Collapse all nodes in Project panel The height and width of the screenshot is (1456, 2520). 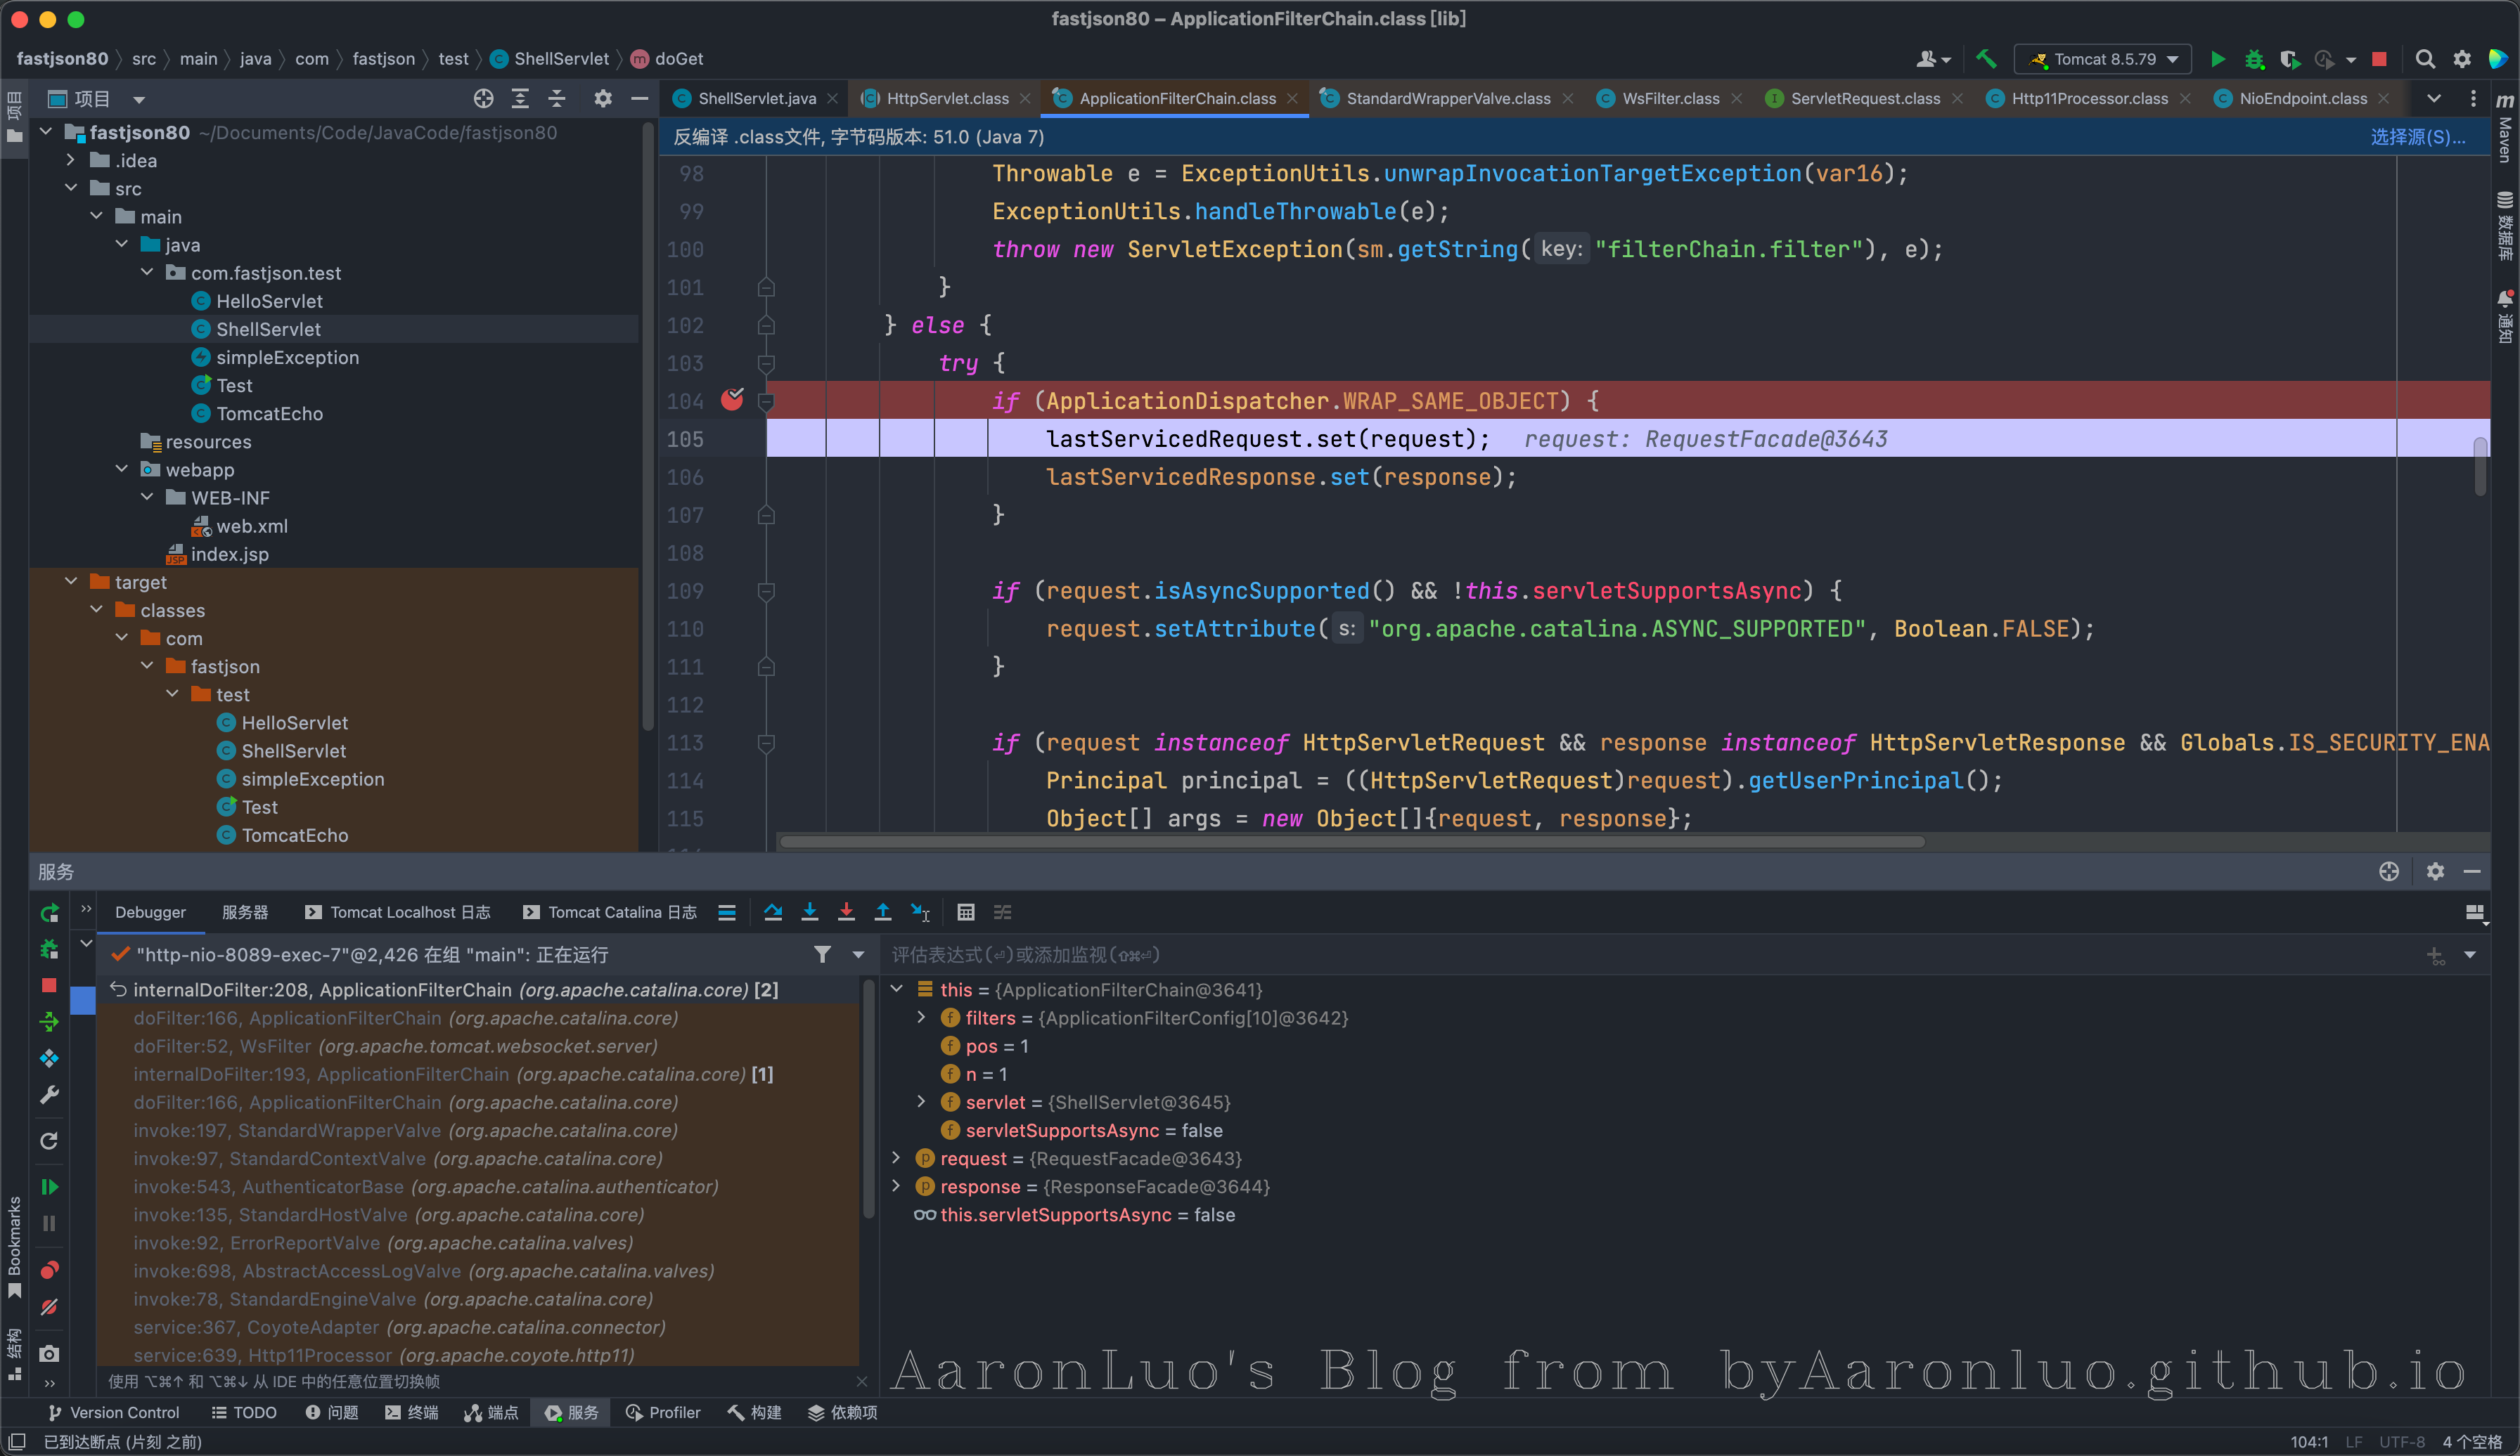pyautogui.click(x=557, y=98)
